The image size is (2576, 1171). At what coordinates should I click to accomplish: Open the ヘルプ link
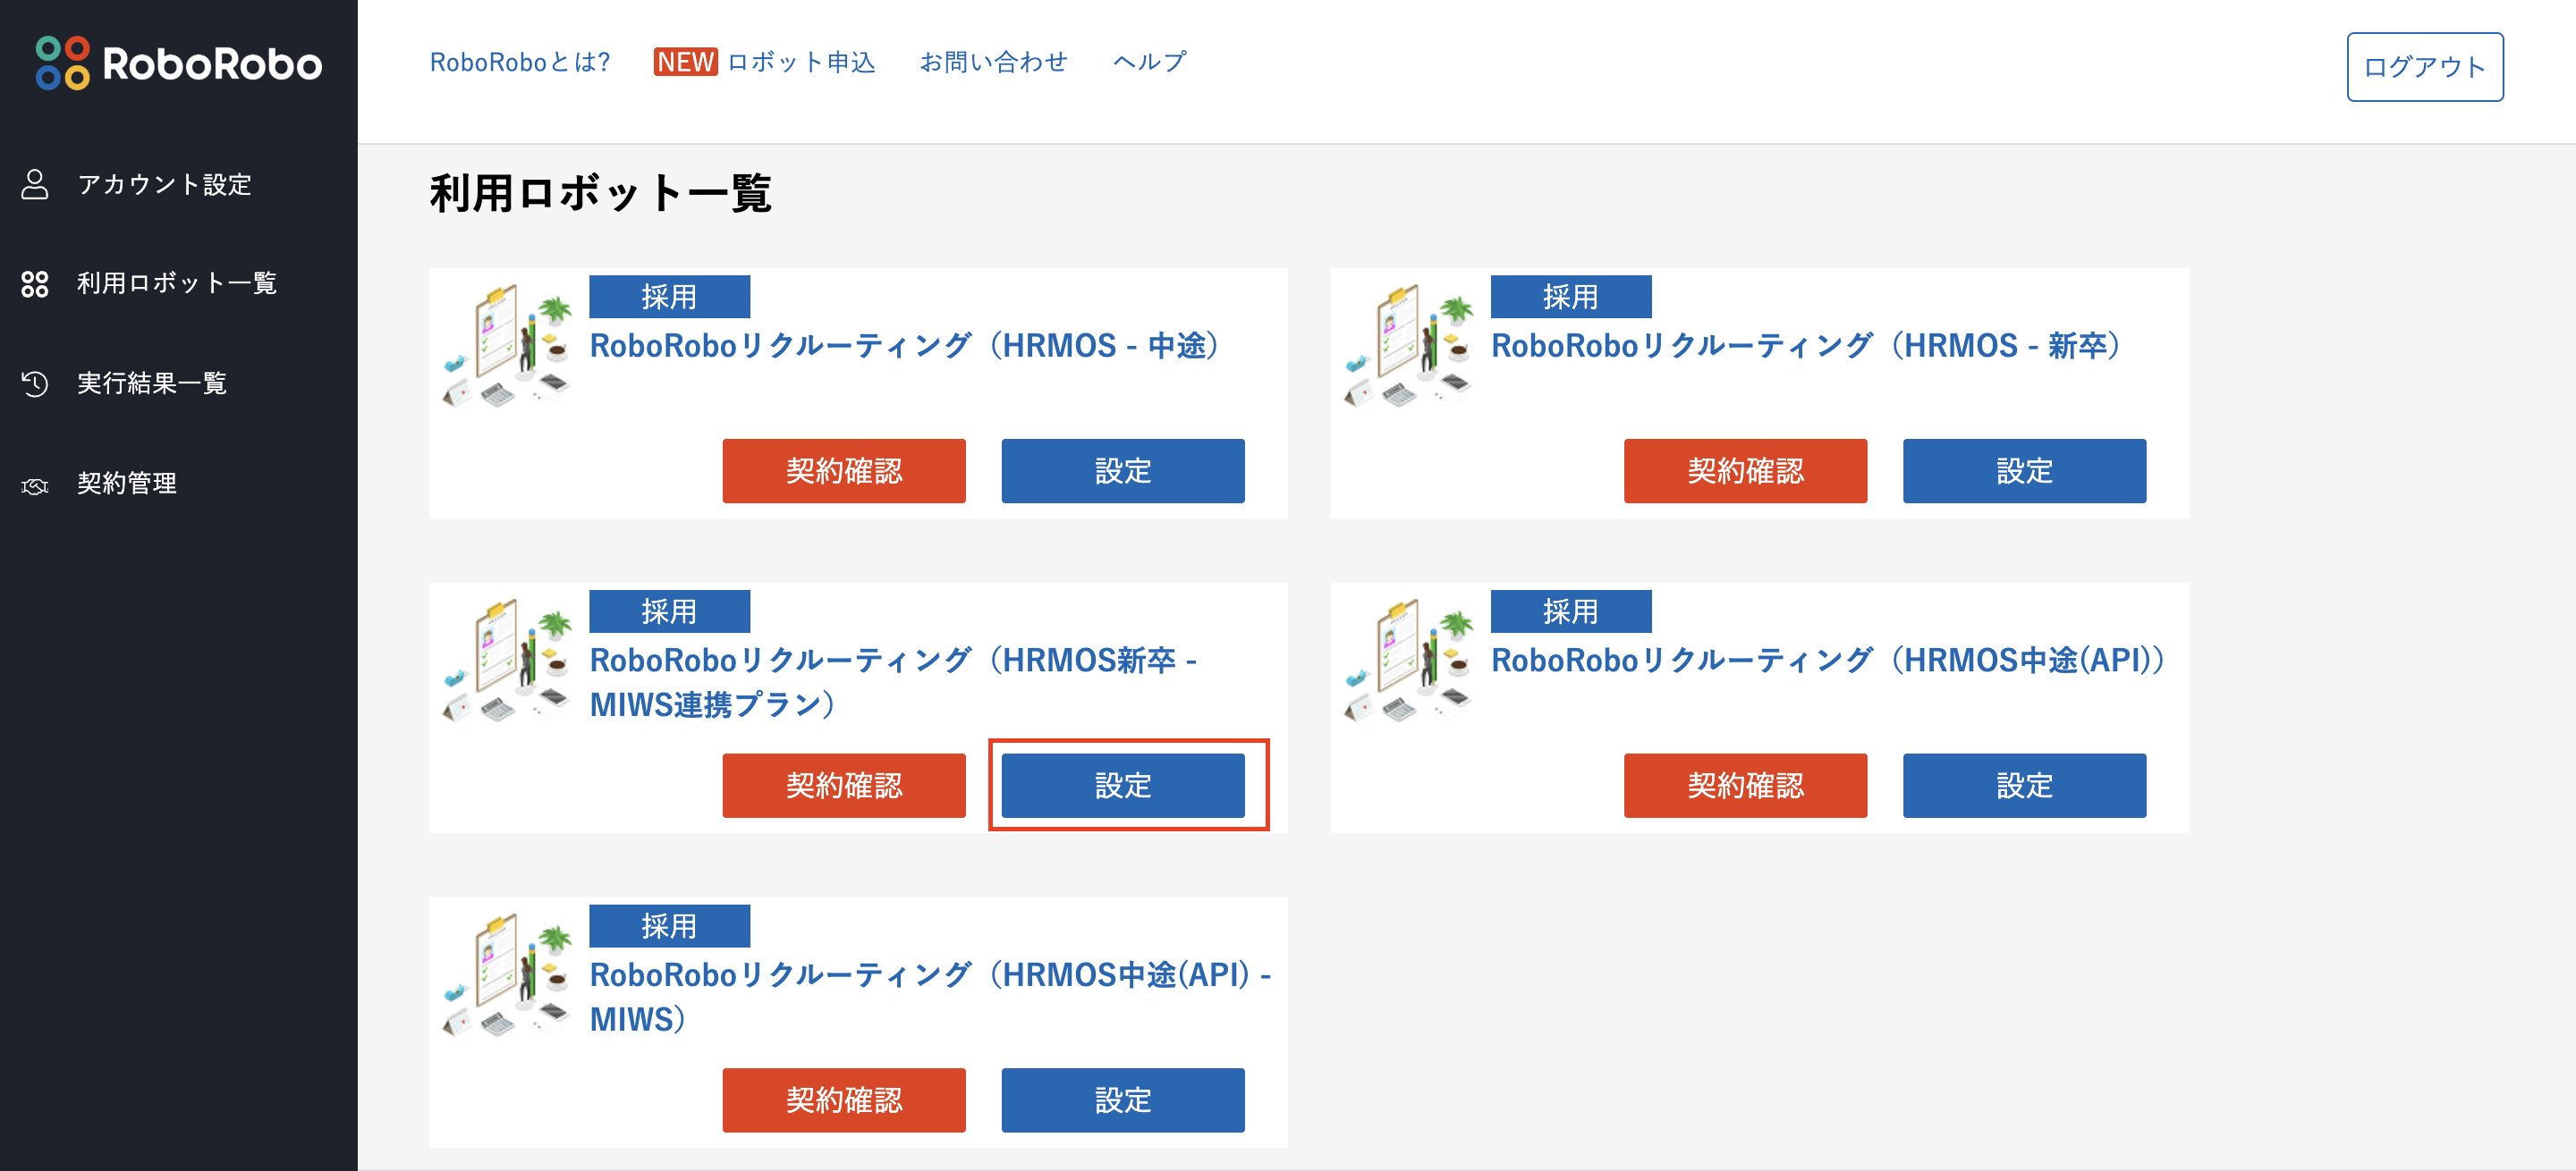(x=1149, y=62)
